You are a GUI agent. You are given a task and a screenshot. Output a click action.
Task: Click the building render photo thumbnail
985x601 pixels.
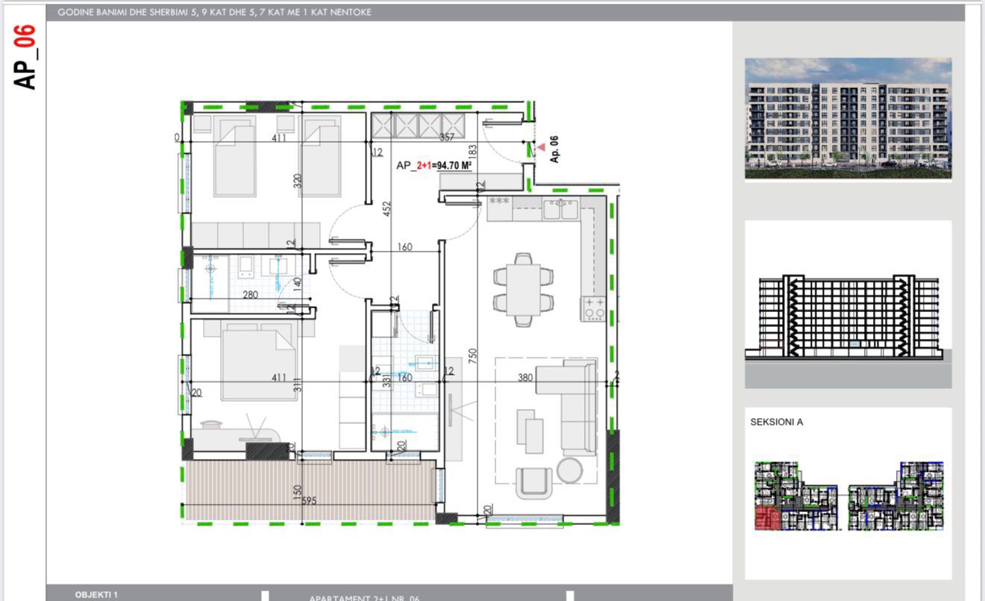(x=848, y=119)
